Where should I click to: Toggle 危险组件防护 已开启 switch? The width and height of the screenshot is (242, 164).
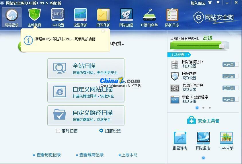[x=231, y=88]
